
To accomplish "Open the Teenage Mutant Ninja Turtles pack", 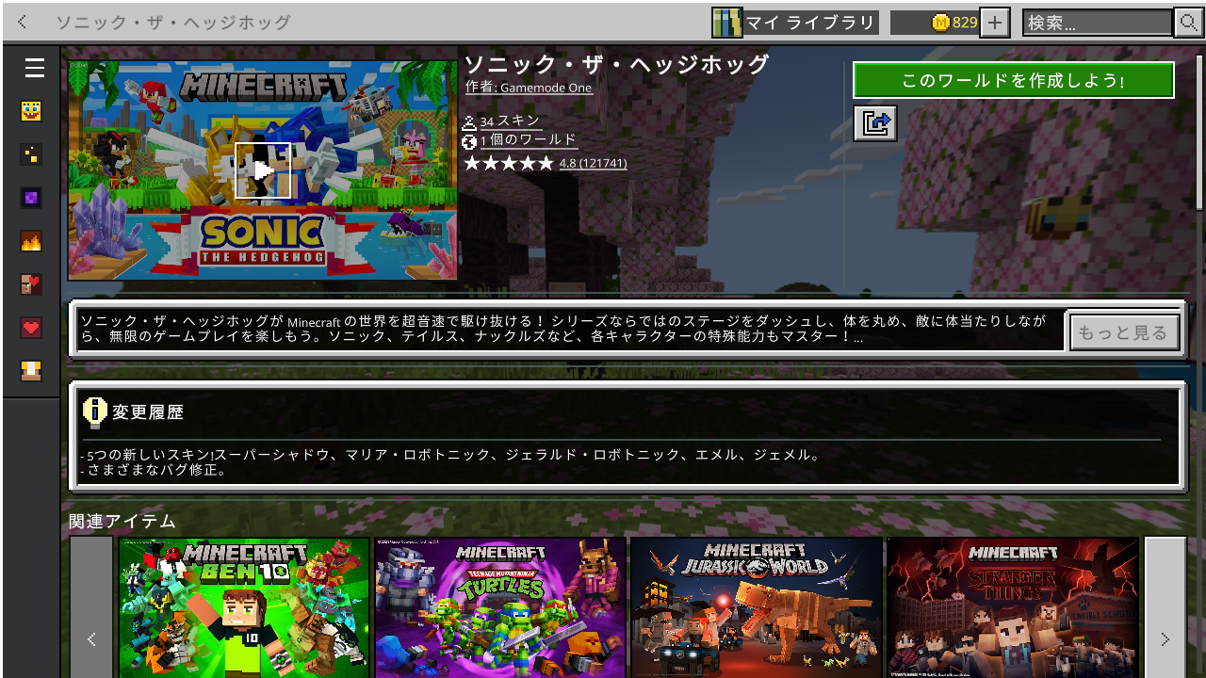I will coord(500,607).
